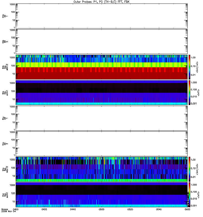
Task: Select the 0440 time axis label
Action: pyautogui.click(x=73, y=209)
